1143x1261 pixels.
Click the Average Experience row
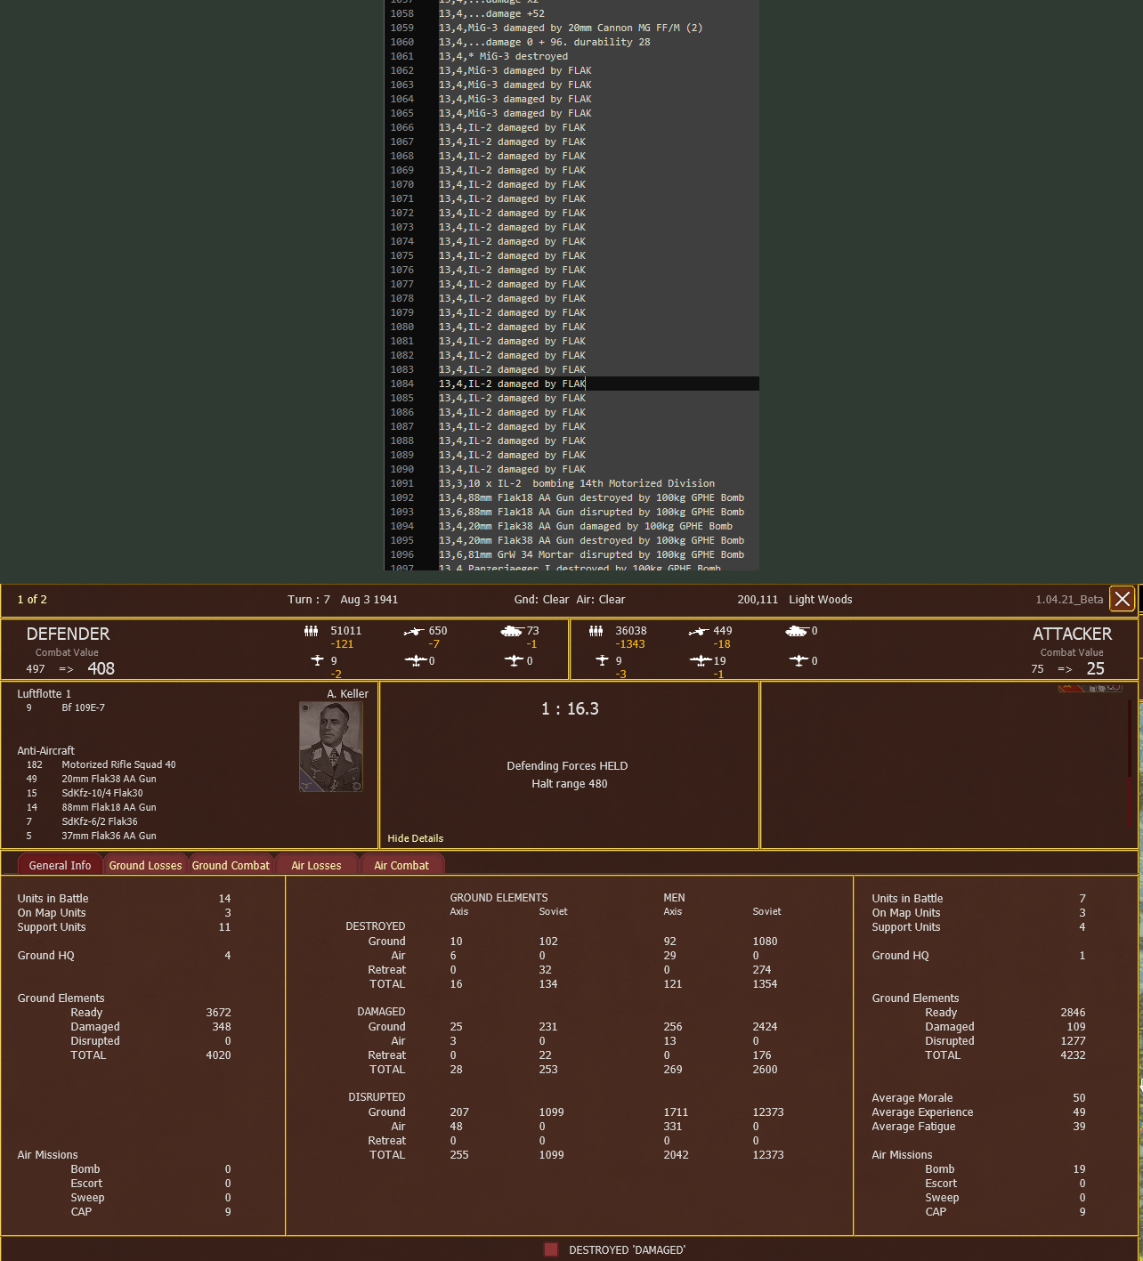click(x=978, y=1112)
